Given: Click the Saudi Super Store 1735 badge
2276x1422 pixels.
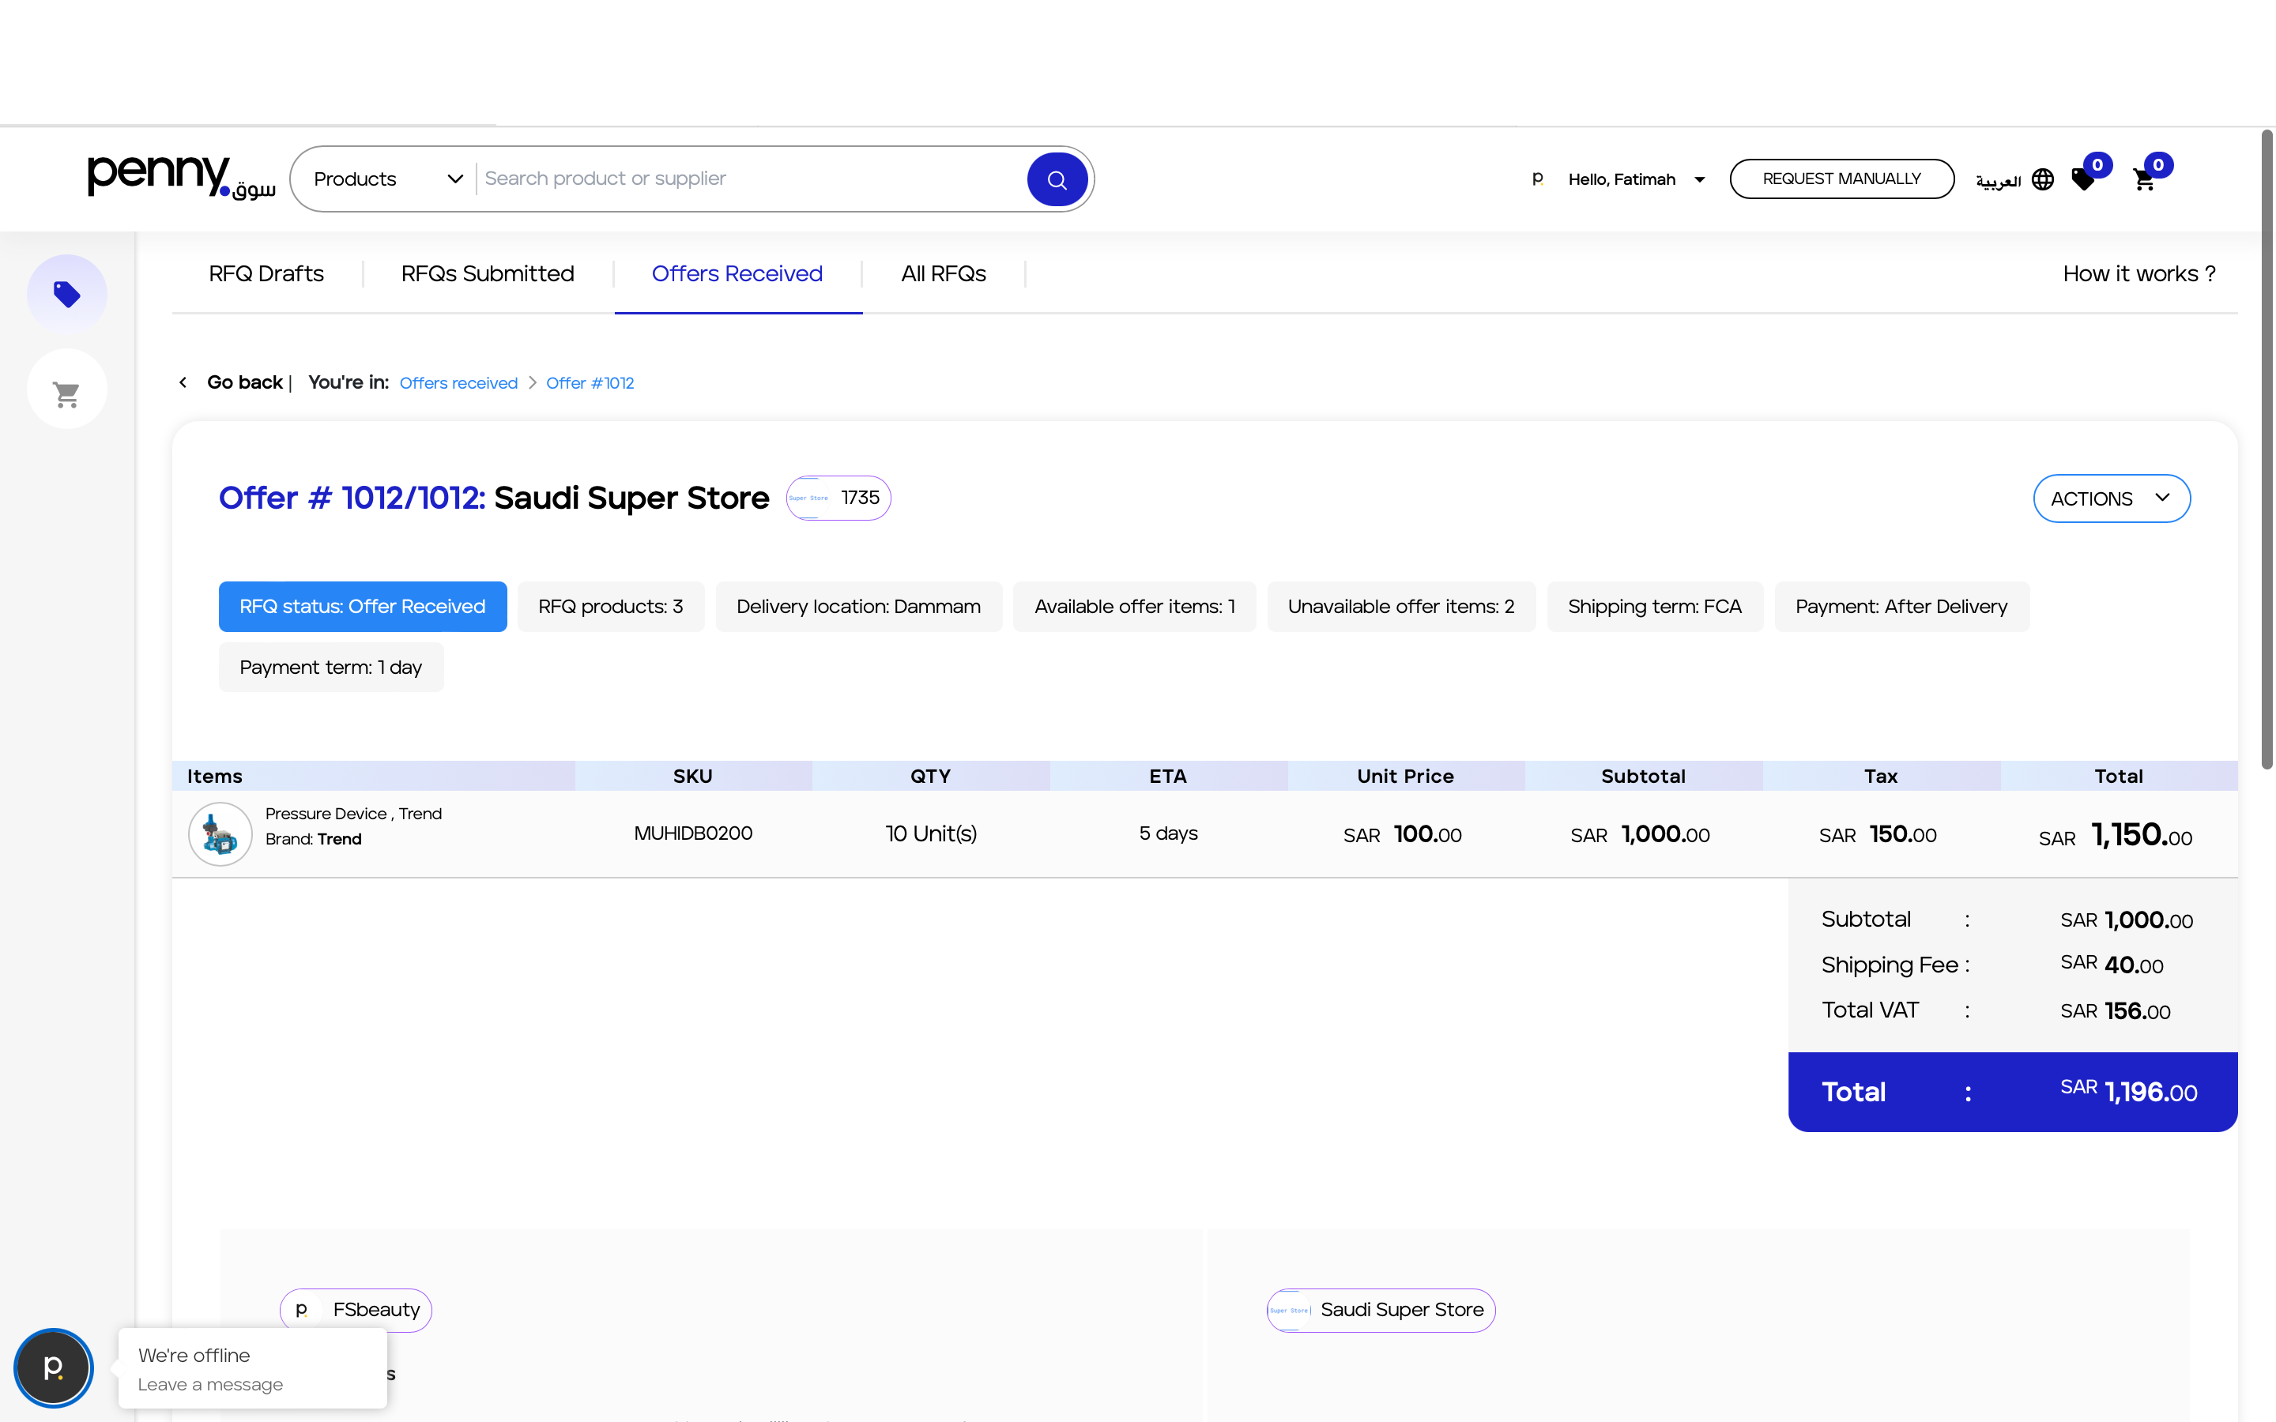Looking at the screenshot, I should 838,498.
